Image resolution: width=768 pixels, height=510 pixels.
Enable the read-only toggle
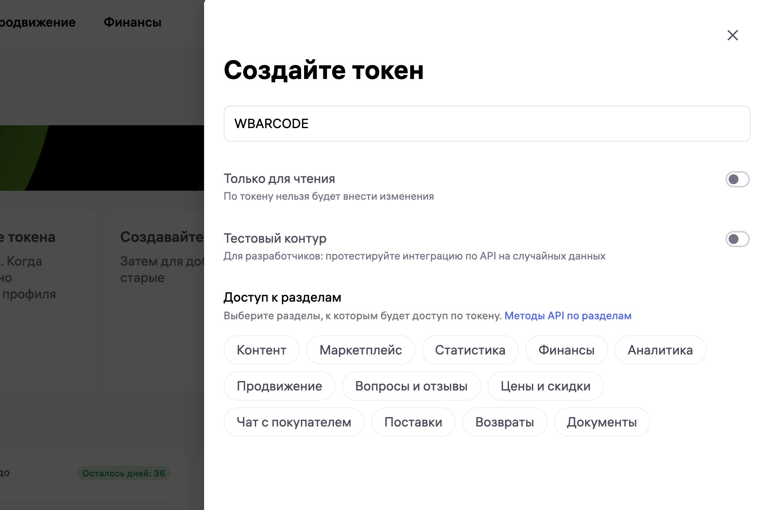[737, 179]
